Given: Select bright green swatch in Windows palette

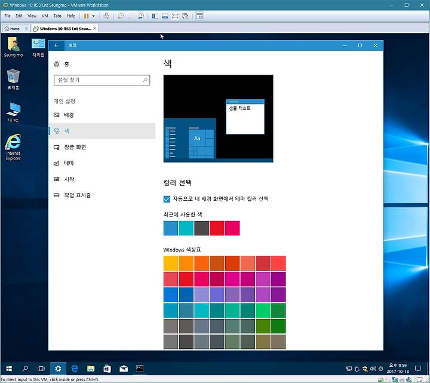Looking at the screenshot, I should pyautogui.click(x=263, y=310).
